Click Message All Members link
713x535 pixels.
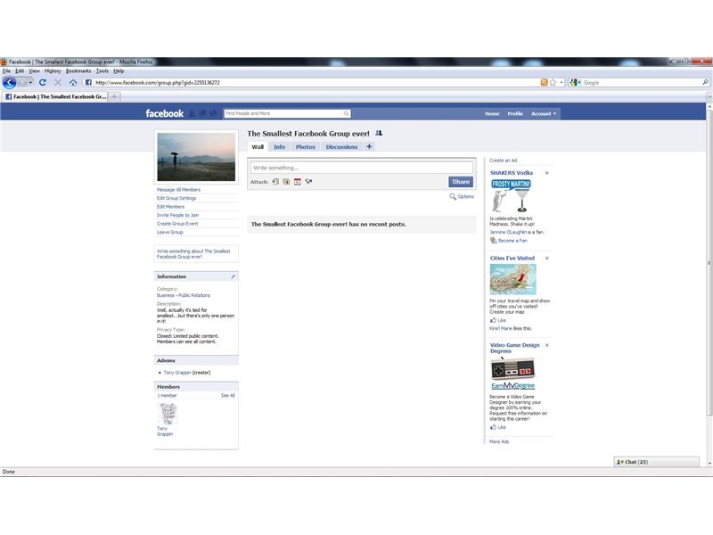178,190
